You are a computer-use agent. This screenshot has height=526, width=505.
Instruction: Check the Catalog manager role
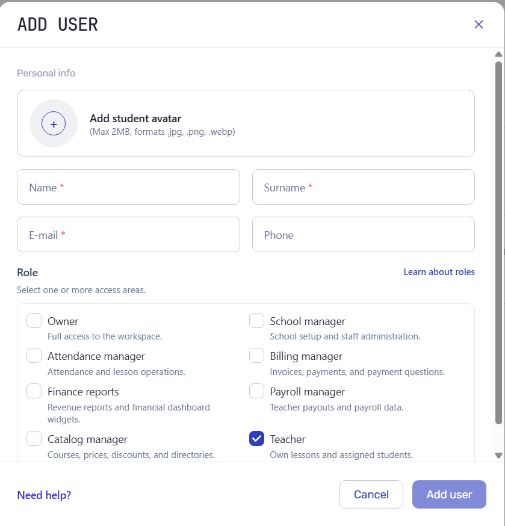click(x=34, y=439)
